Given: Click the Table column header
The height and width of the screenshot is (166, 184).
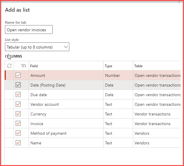Looking at the screenshot, I should pyautogui.click(x=138, y=66).
